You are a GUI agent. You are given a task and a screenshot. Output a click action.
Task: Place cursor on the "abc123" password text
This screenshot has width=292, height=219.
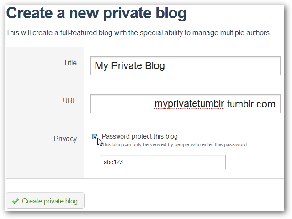[113, 162]
